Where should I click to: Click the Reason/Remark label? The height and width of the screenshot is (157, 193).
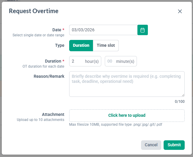[x=49, y=76]
